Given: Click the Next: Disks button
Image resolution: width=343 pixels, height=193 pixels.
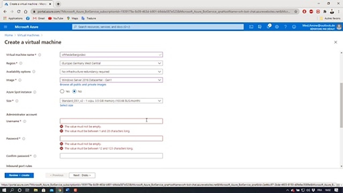Looking at the screenshot, I should coord(82,175).
